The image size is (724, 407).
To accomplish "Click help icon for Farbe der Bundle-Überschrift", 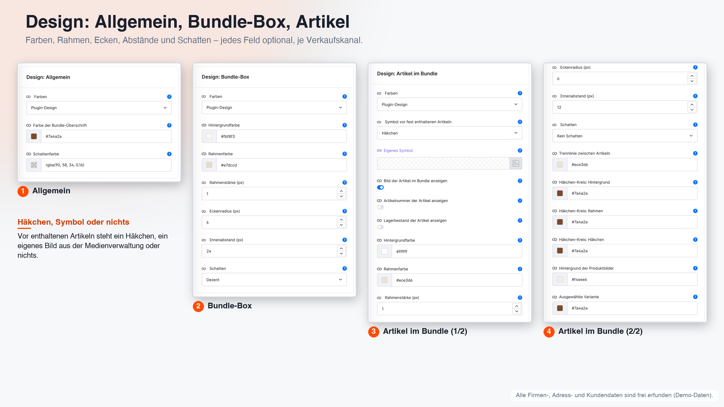I will tap(169, 125).
